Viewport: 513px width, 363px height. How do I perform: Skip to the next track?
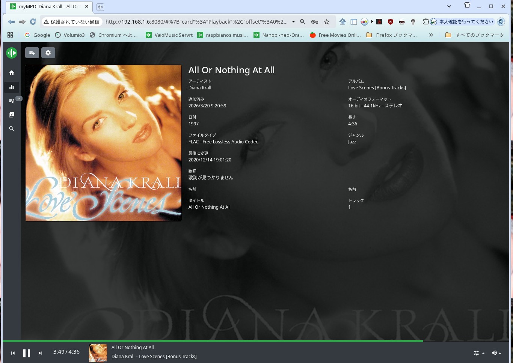pyautogui.click(x=40, y=353)
